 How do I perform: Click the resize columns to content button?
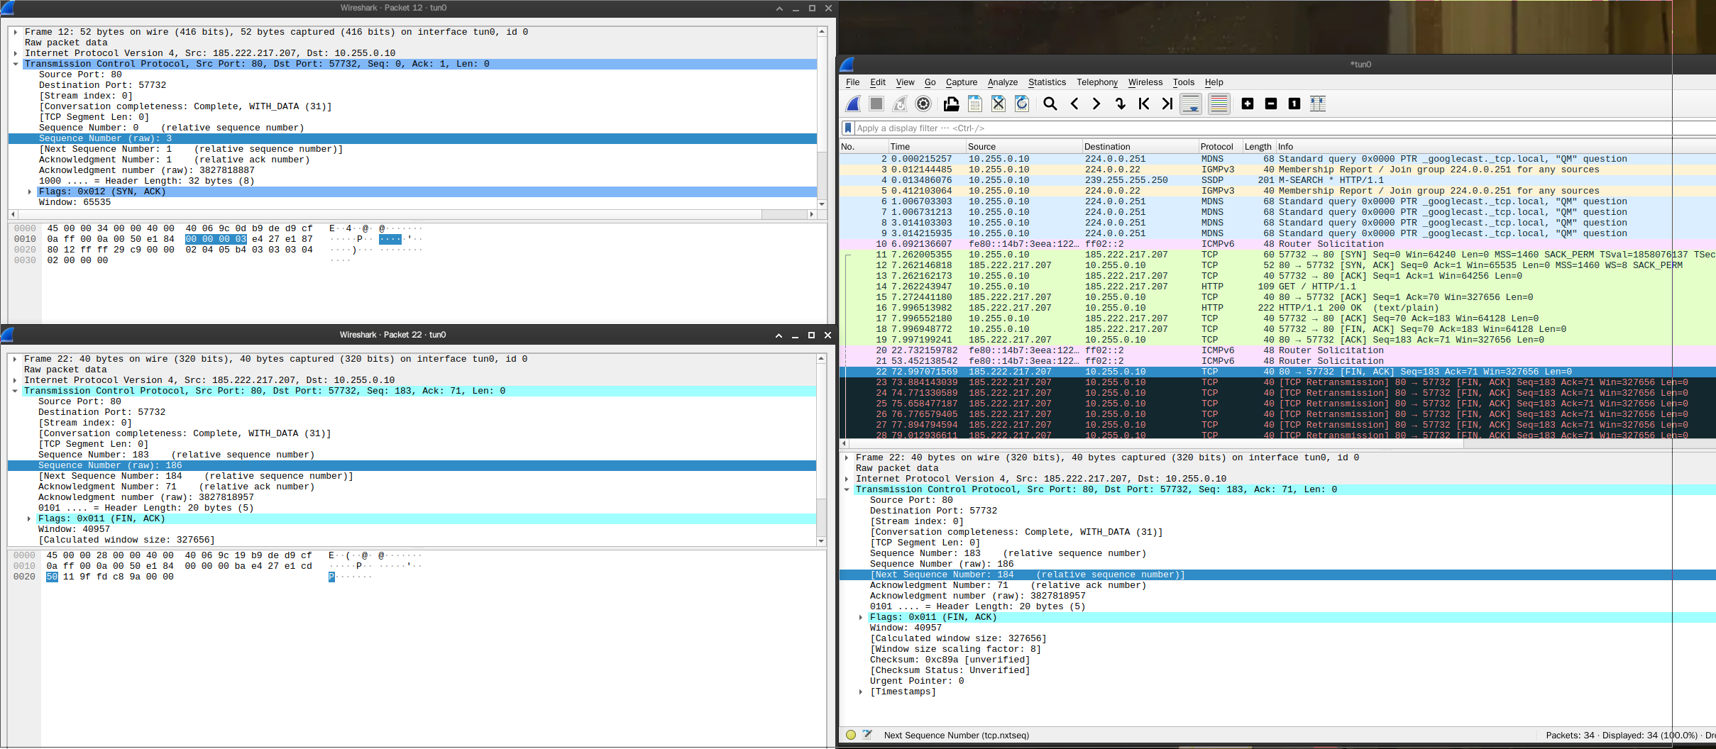(x=1319, y=104)
